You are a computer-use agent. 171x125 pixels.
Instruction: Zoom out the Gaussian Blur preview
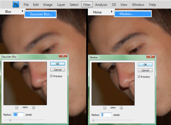pos(17,107)
